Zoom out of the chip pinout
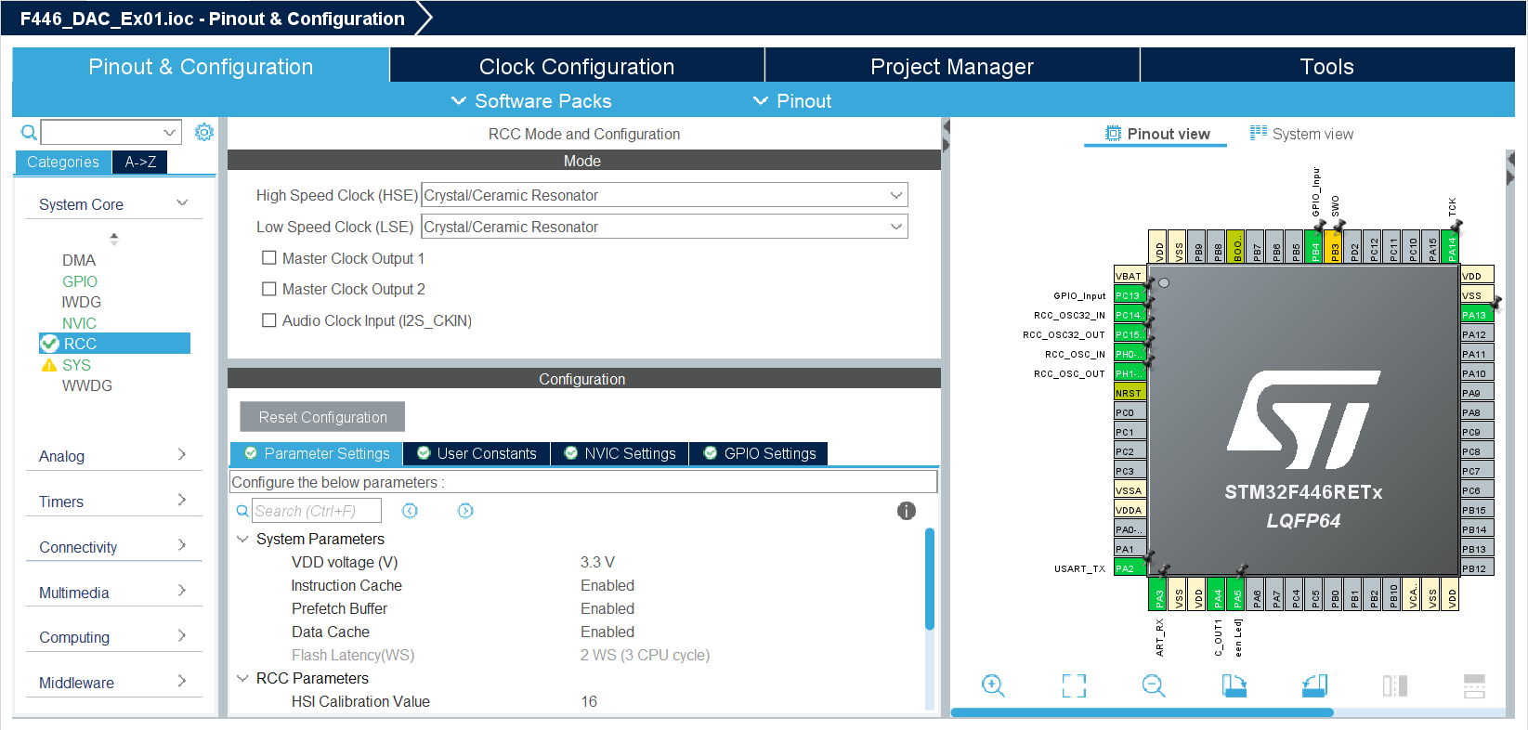The image size is (1528, 730). pyautogui.click(x=1154, y=685)
